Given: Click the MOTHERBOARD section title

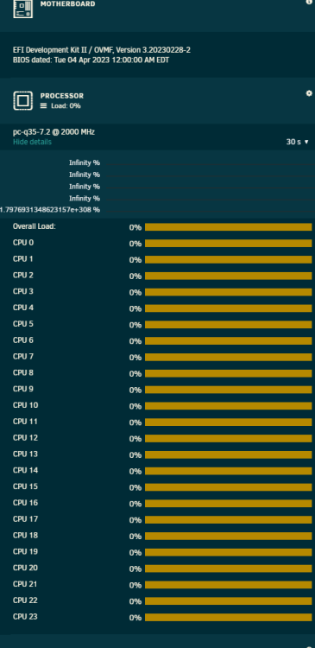Looking at the screenshot, I should (x=67, y=3).
